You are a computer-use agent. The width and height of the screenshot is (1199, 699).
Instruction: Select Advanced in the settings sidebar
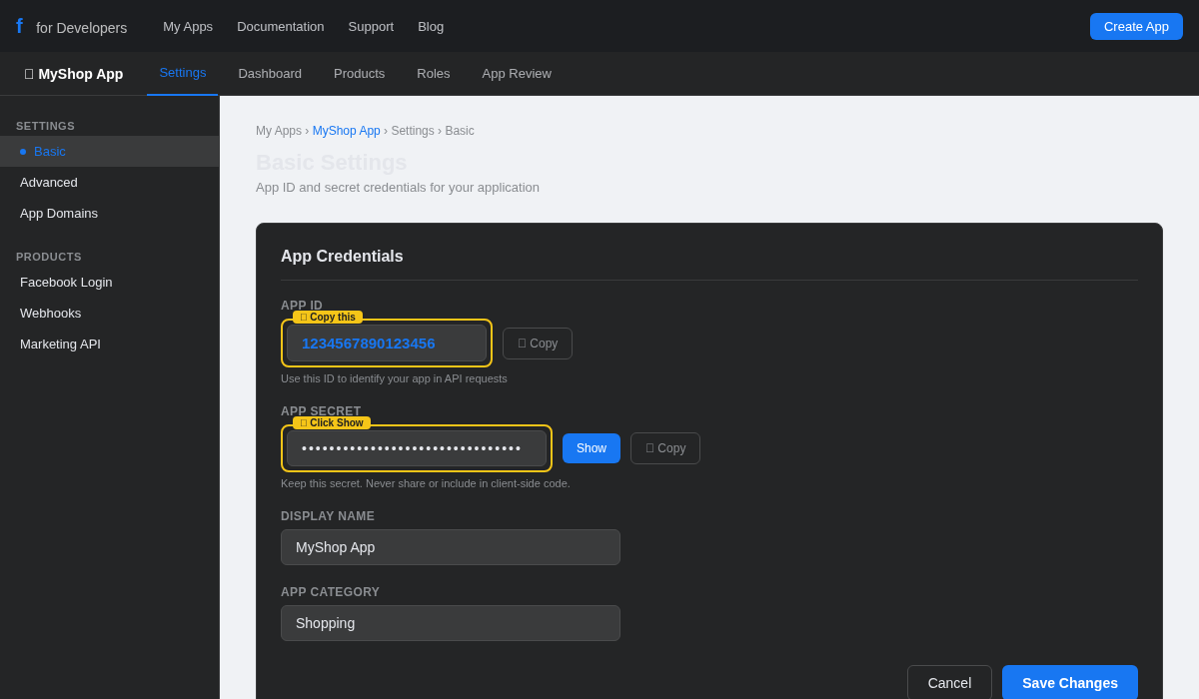click(110, 183)
